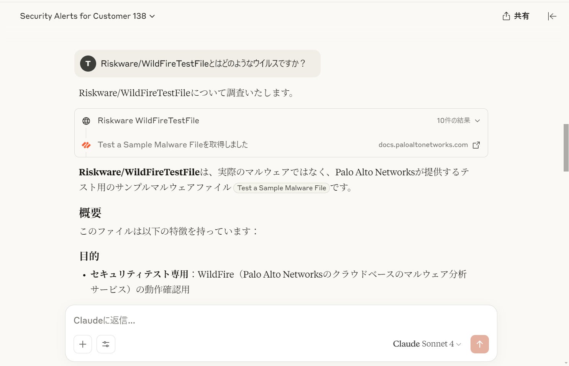Screen dimensions: 569x366
Task: Click the Test a Sample Malware Fileを取得しました row
Action: (172, 145)
